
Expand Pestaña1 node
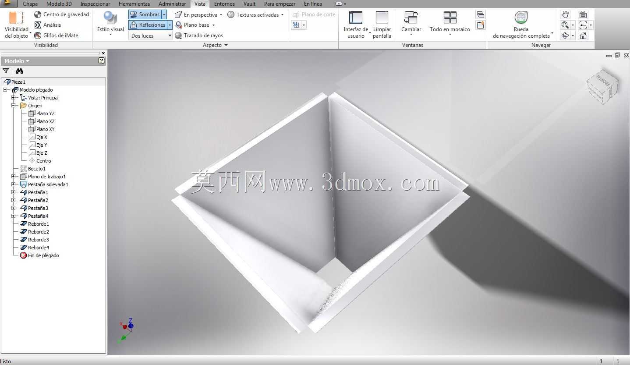click(14, 192)
